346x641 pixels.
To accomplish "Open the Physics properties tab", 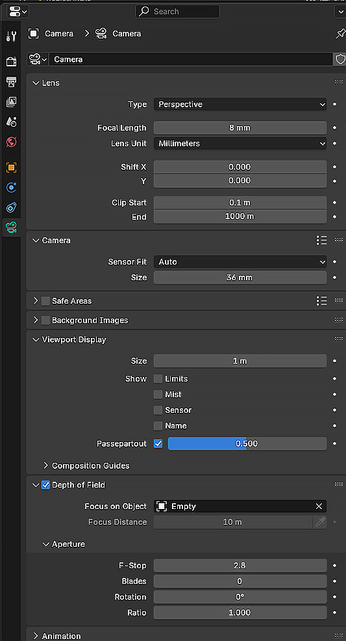I will [x=11, y=188].
